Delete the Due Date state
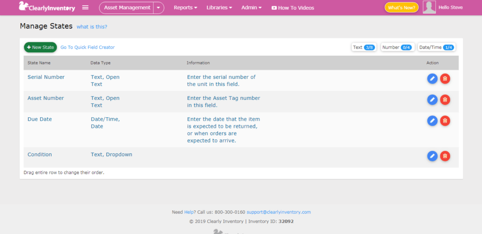Image resolution: width=482 pixels, height=234 pixels. [x=445, y=121]
